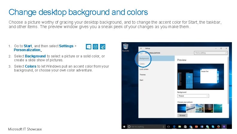Open File Explorer from the taskbar
Viewport: 237px width, 134px height.
[180, 127]
